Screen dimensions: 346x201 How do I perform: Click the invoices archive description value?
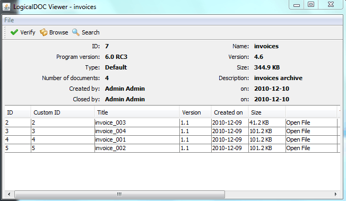click(x=278, y=78)
